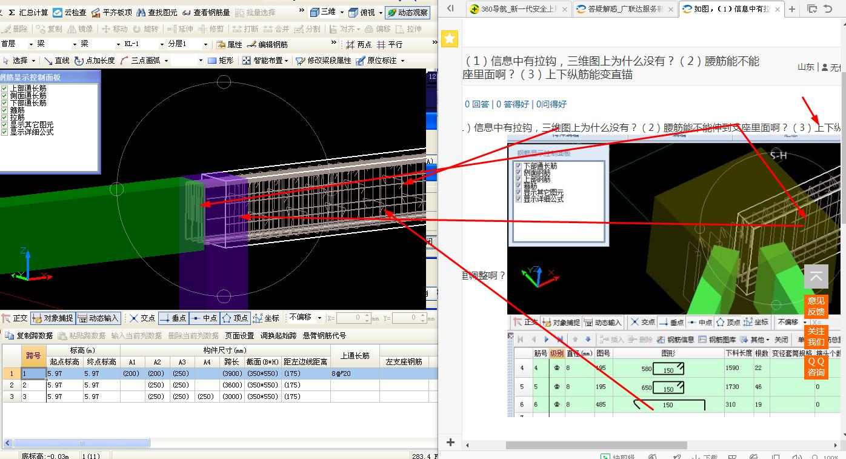Switch to 三维 3D view

[x=323, y=12]
